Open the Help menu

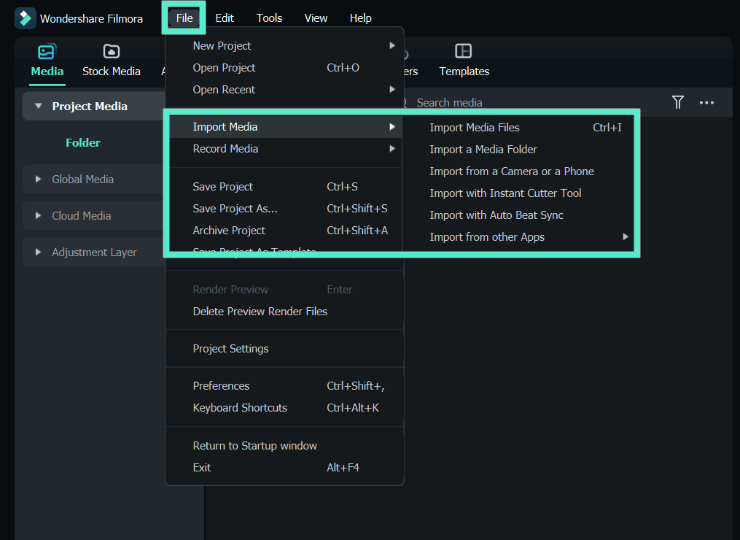click(x=360, y=18)
